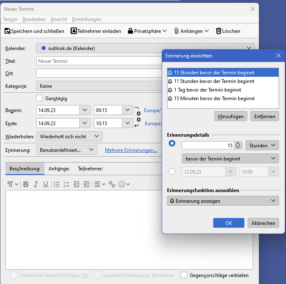The image size is (286, 284).
Task: Click the Hinzufügen button
Action: (x=231, y=116)
